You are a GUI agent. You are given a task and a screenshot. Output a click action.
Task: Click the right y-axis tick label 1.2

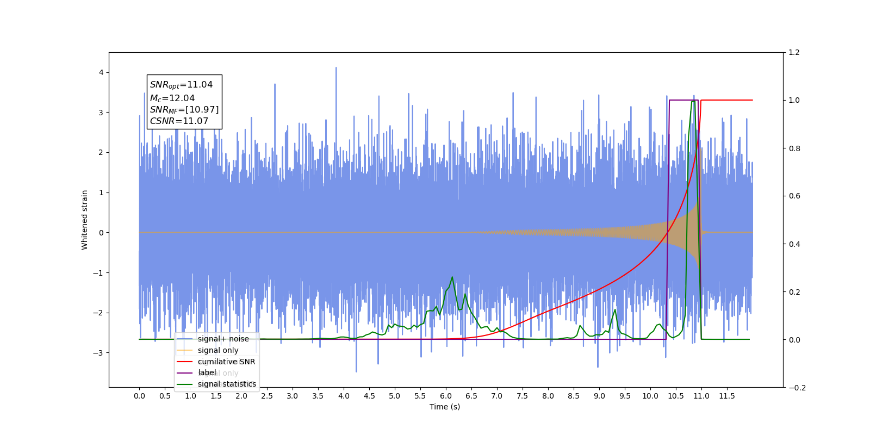(794, 52)
